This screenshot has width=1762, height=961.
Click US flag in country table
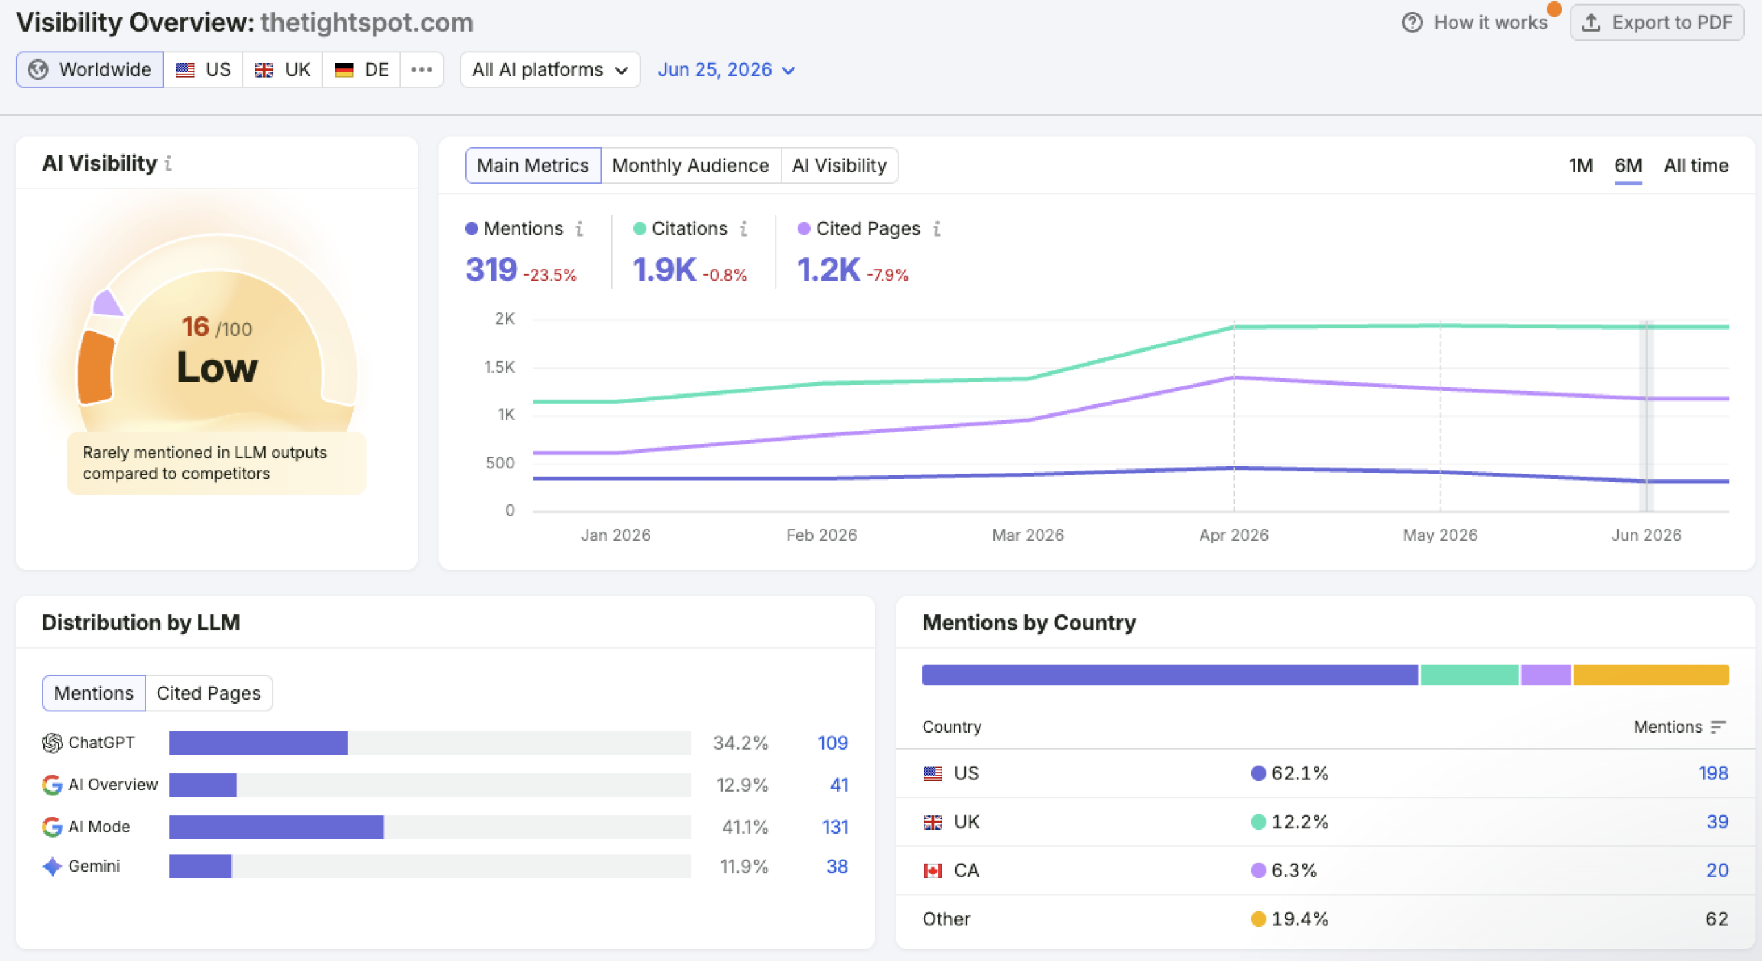[933, 774]
